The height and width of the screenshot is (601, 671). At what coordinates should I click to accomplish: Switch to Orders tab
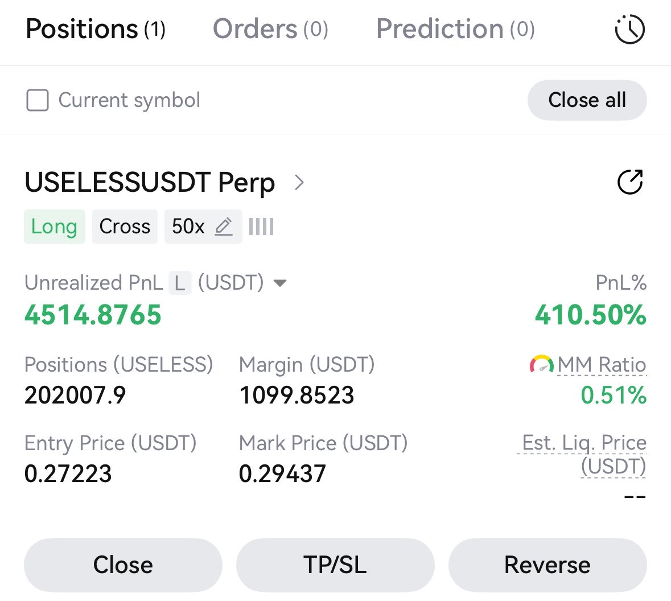(x=270, y=29)
